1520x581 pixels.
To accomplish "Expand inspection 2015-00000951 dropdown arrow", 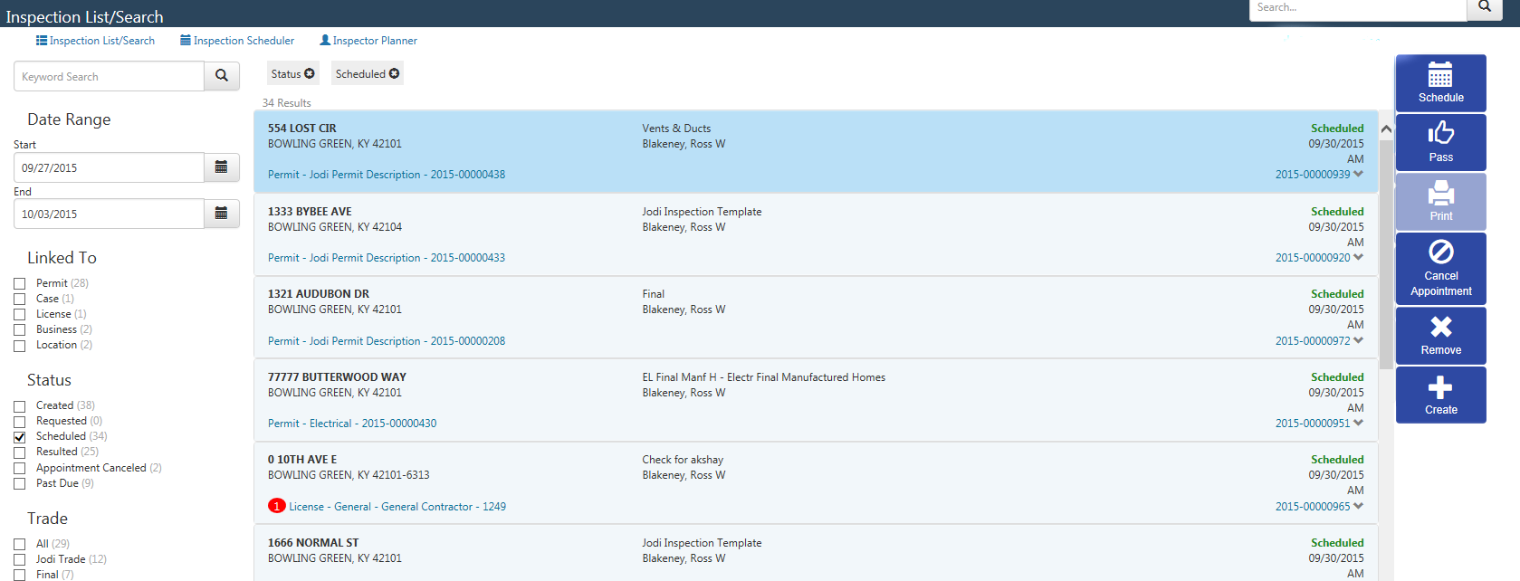I will click(x=1358, y=424).
